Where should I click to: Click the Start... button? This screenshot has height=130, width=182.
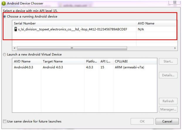tap(168, 61)
